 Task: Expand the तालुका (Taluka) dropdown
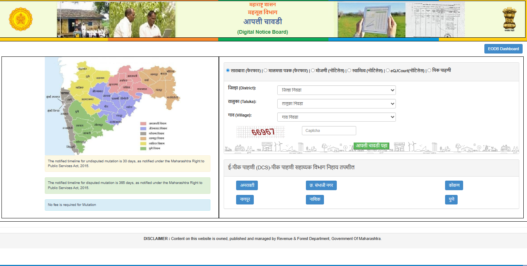coord(336,104)
